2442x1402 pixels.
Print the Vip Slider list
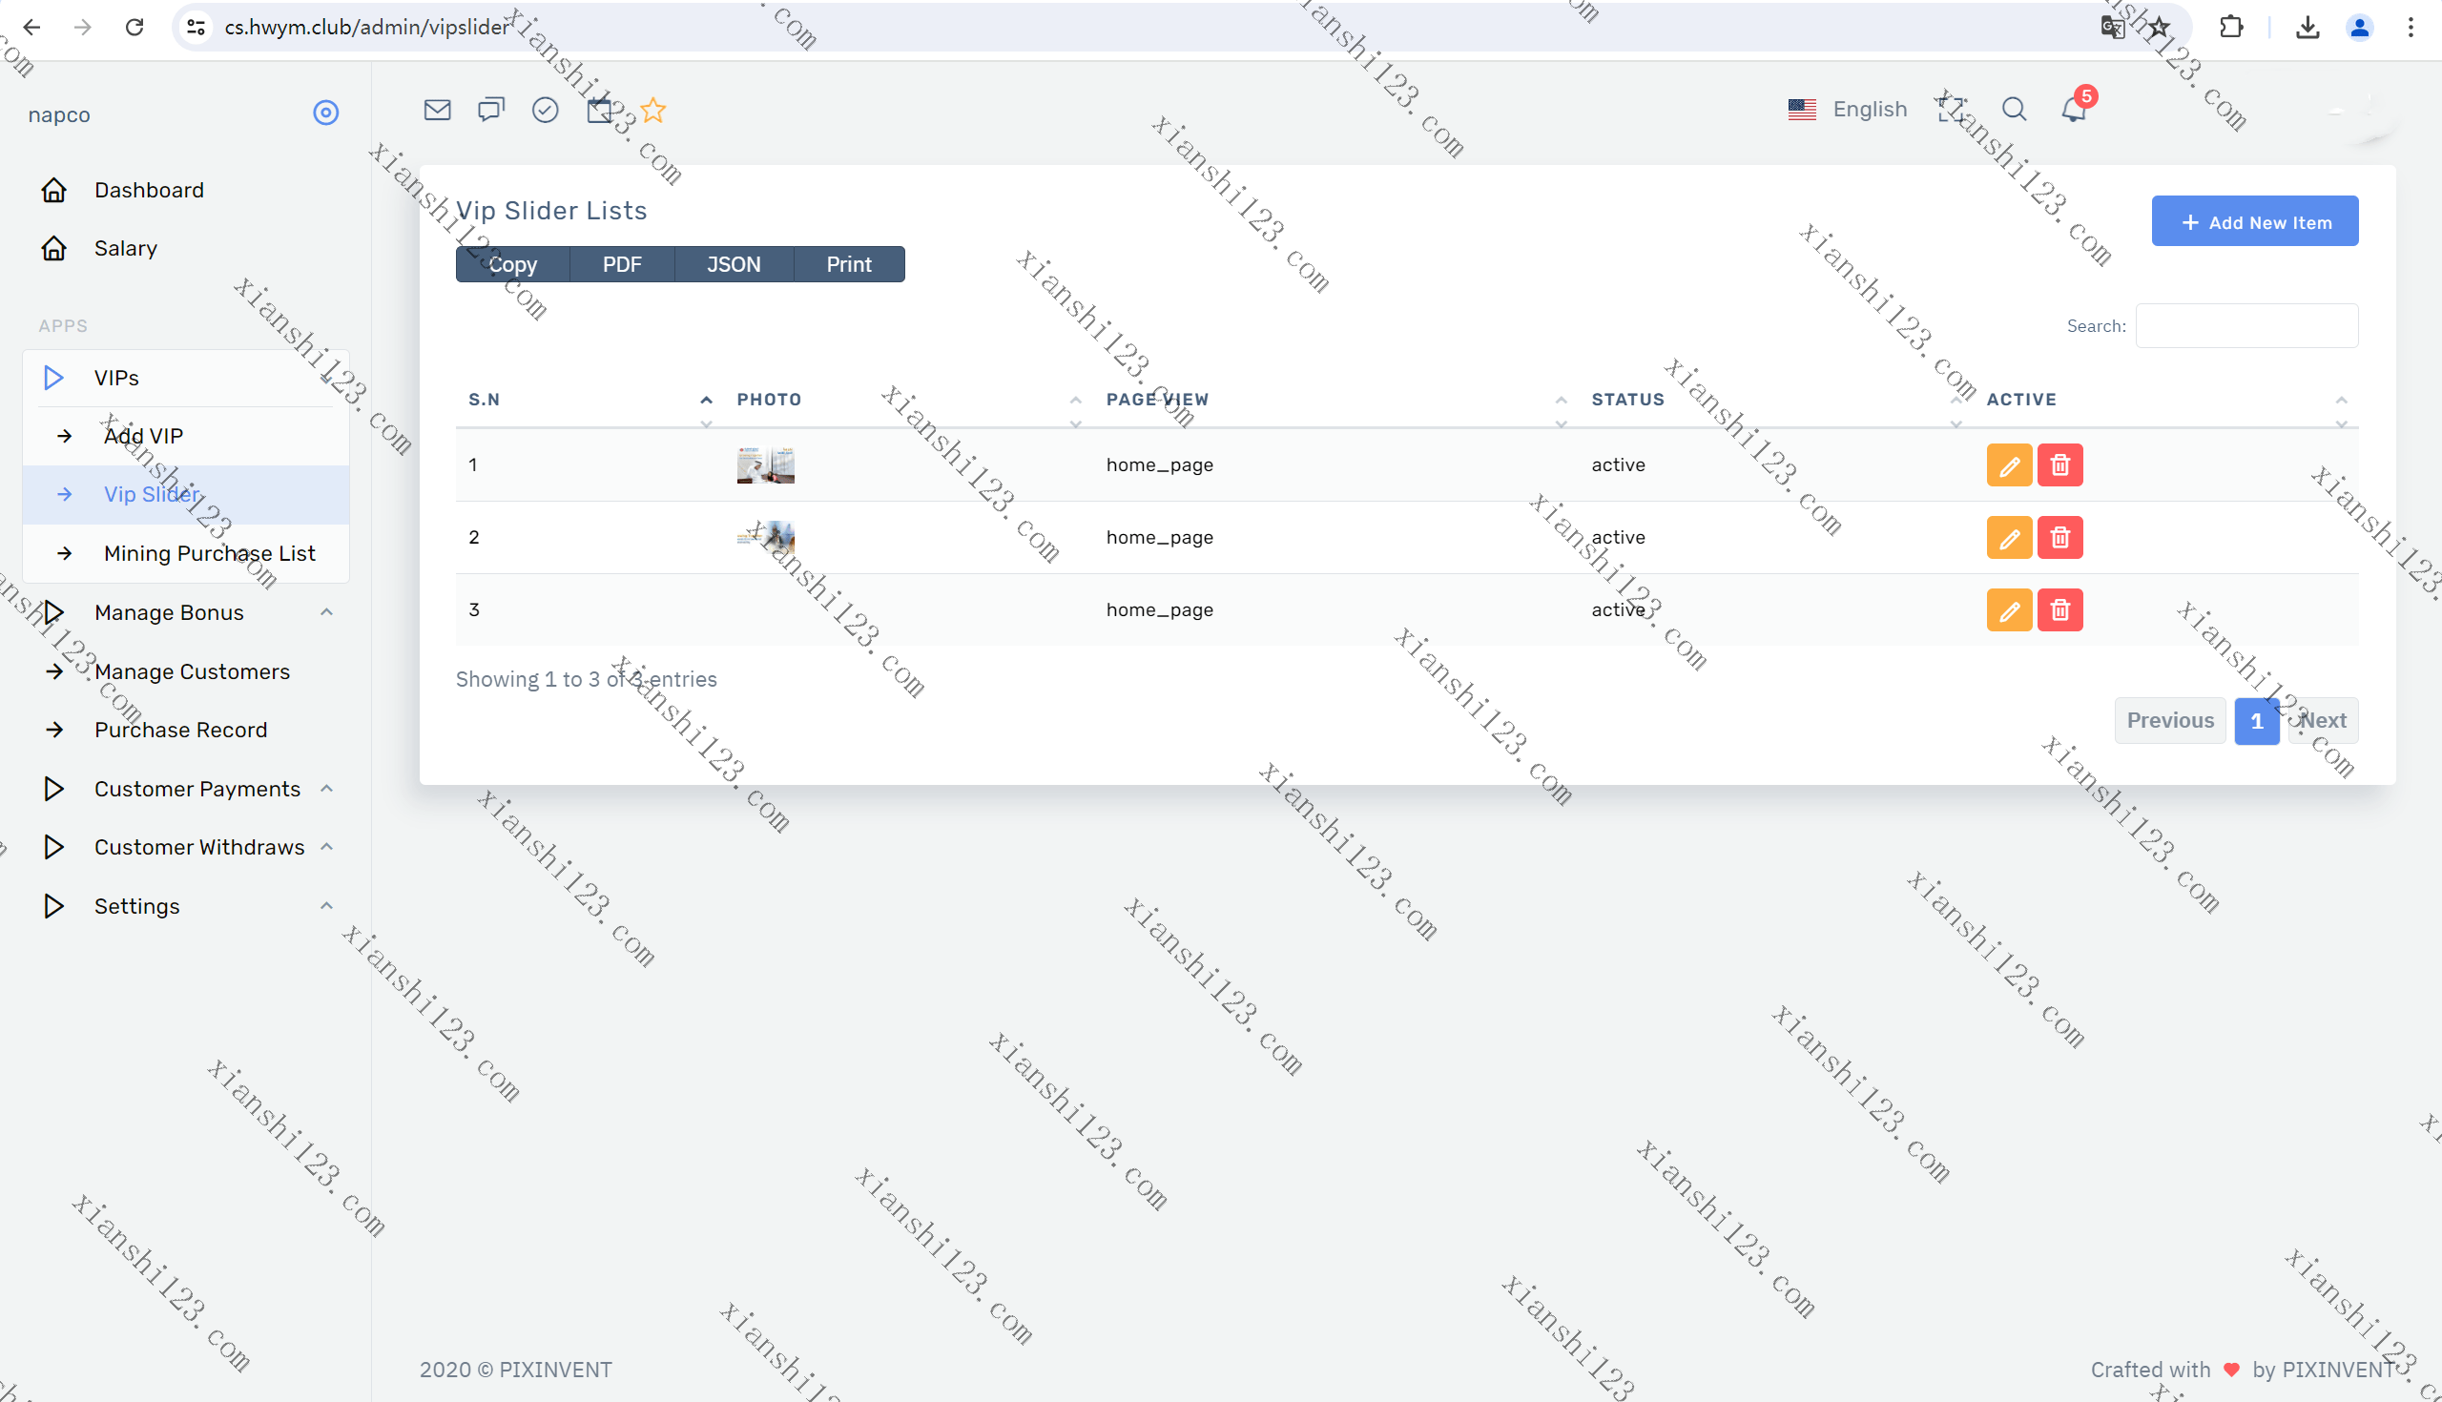point(848,265)
